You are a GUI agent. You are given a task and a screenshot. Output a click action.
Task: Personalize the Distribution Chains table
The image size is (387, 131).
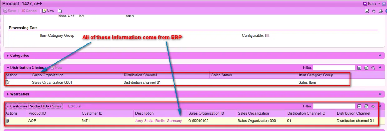(x=373, y=67)
